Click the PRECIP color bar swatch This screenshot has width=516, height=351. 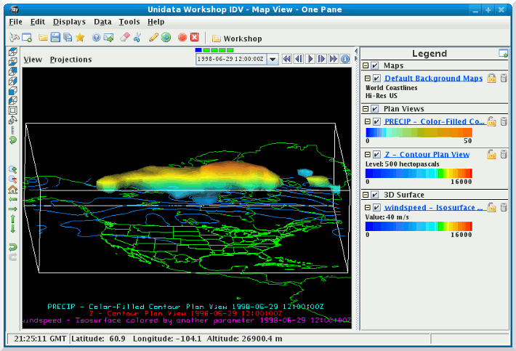[x=419, y=133]
